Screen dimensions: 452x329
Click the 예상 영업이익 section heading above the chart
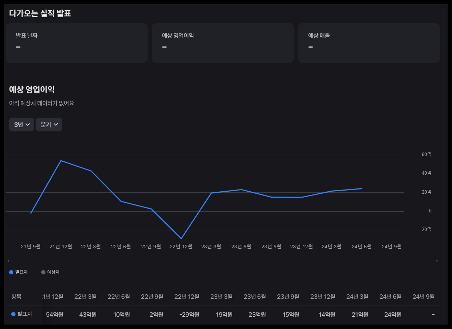point(32,89)
